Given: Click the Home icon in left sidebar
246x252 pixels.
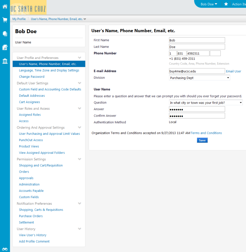Looking at the screenshot, I should click(5, 6).
